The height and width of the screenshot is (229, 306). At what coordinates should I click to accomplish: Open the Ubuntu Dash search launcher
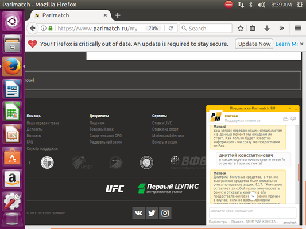pos(12,21)
